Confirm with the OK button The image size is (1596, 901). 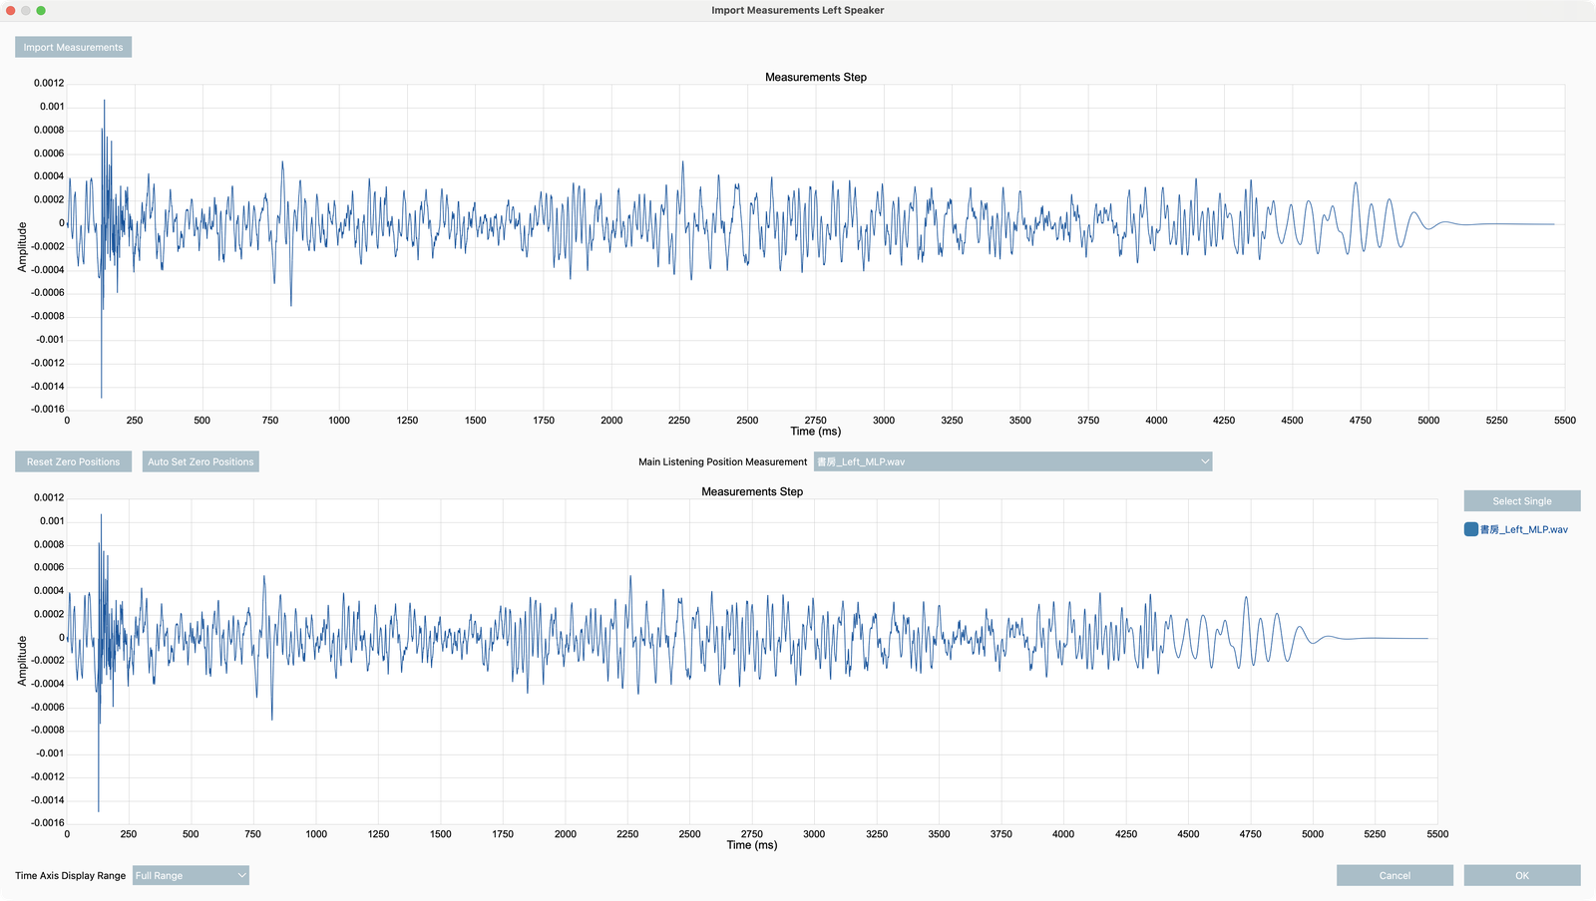[1522, 875]
